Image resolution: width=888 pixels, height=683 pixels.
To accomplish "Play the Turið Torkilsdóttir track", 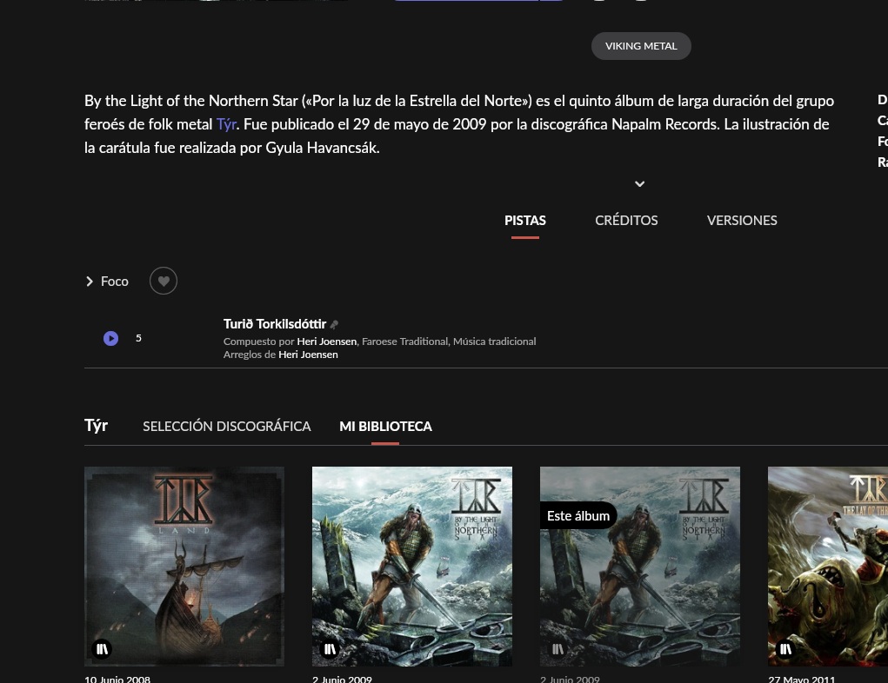I will coord(111,338).
